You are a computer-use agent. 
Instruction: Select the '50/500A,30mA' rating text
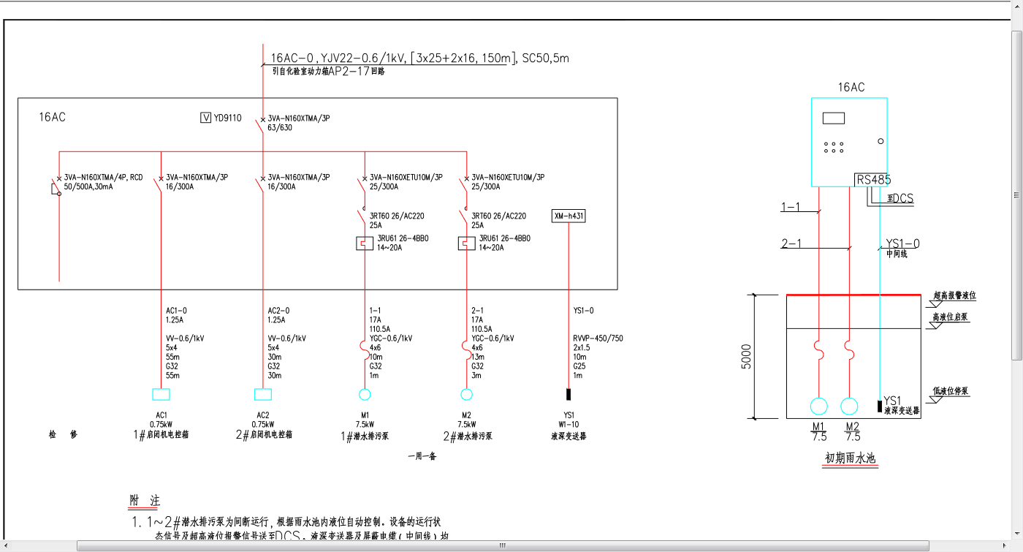(88, 186)
